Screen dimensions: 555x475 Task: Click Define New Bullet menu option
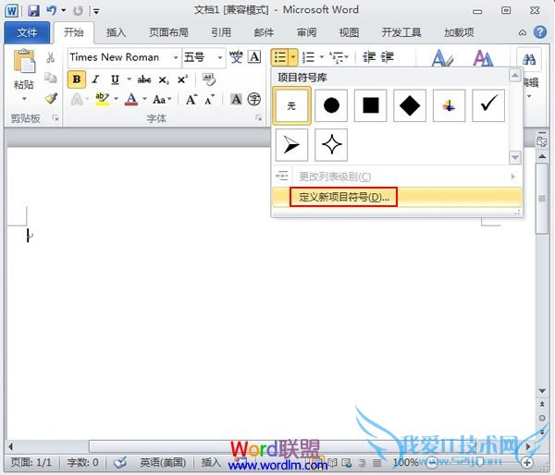pos(343,197)
